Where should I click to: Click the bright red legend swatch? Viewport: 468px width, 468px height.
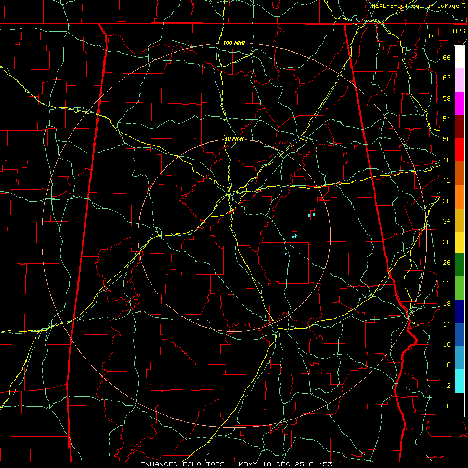(459, 150)
